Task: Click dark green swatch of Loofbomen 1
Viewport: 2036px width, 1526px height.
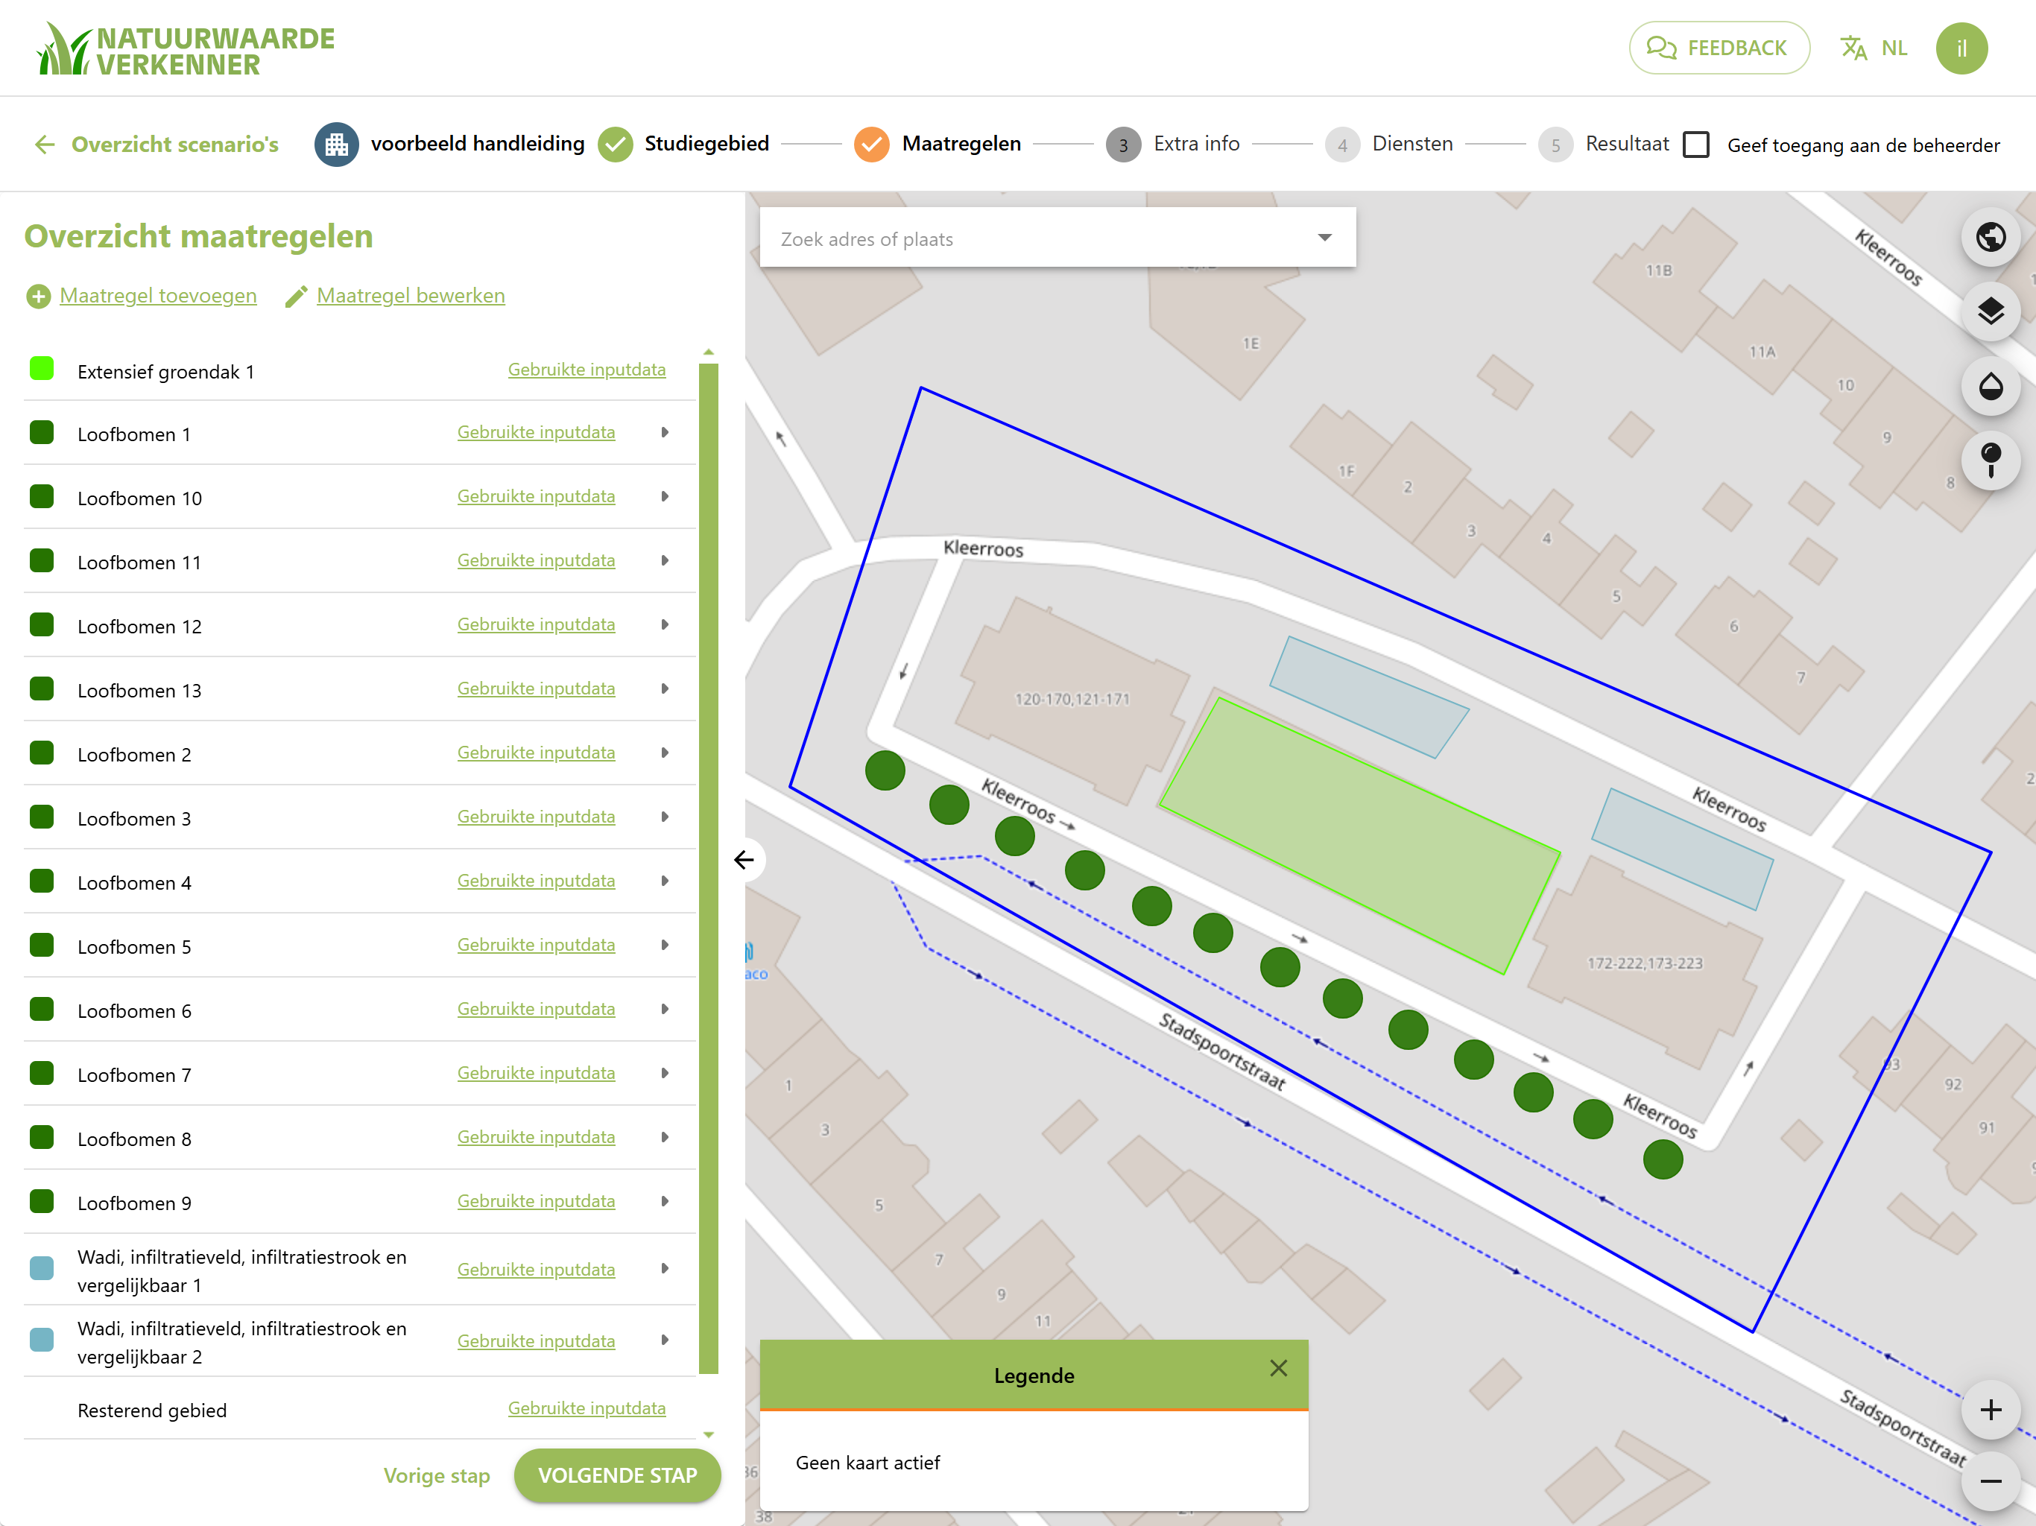Action: click(42, 433)
